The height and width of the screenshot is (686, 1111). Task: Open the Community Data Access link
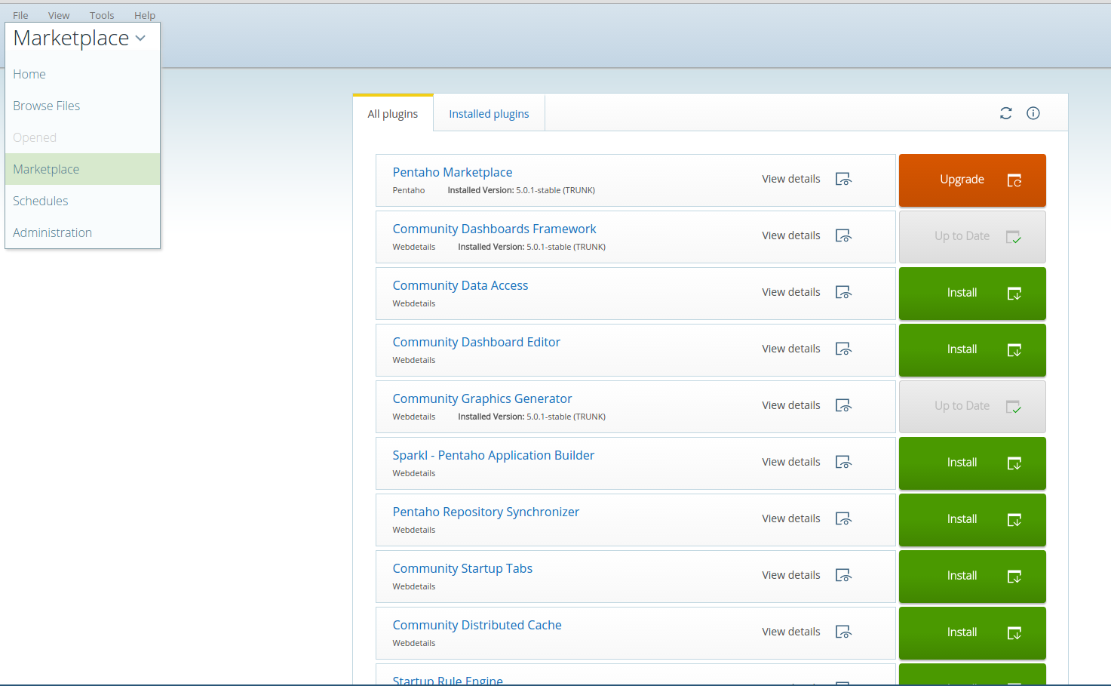coord(460,285)
